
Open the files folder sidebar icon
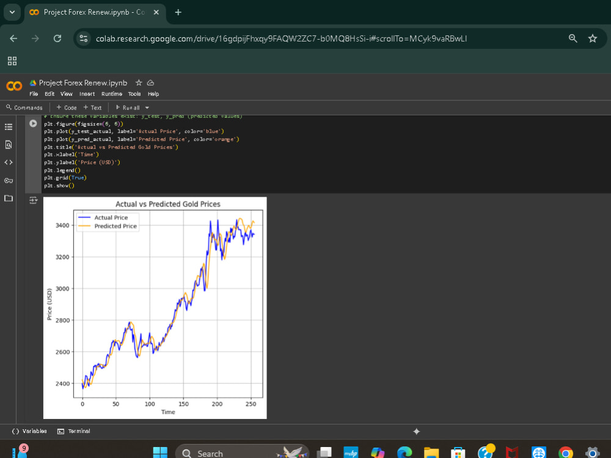(x=9, y=198)
